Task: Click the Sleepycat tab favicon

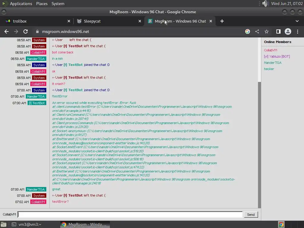Action: click(79, 21)
